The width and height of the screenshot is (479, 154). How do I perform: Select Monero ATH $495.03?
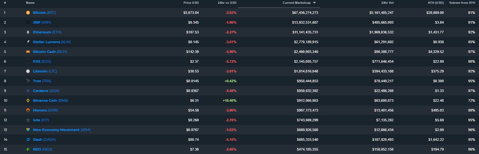437,110
